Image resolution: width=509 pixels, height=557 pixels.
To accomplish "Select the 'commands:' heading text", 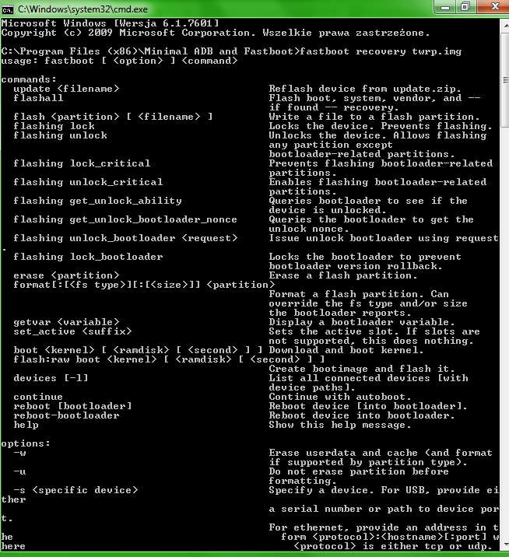I will point(29,79).
